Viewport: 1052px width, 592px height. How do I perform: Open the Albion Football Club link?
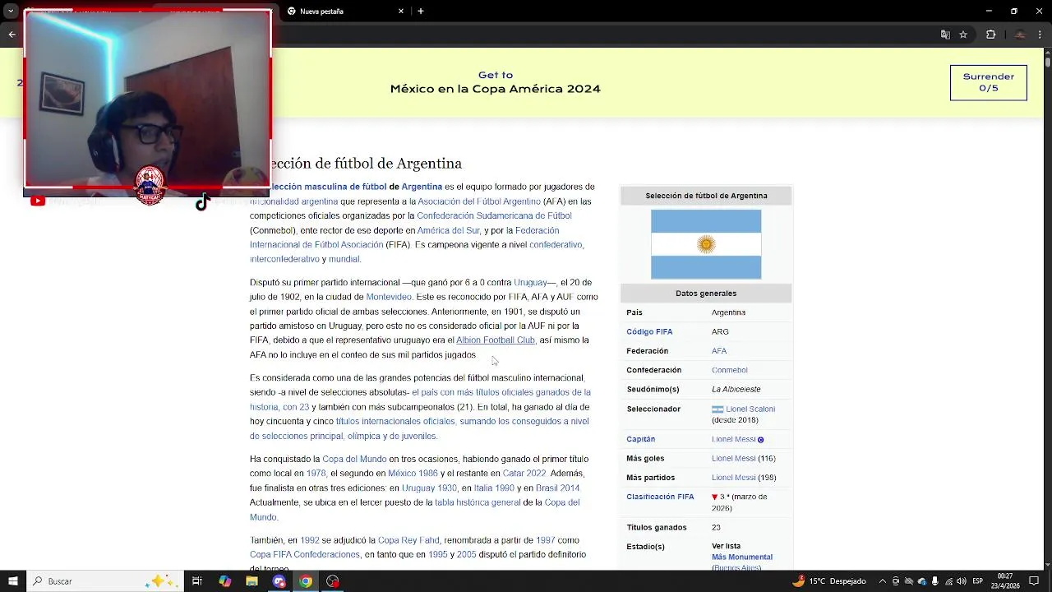(x=496, y=340)
